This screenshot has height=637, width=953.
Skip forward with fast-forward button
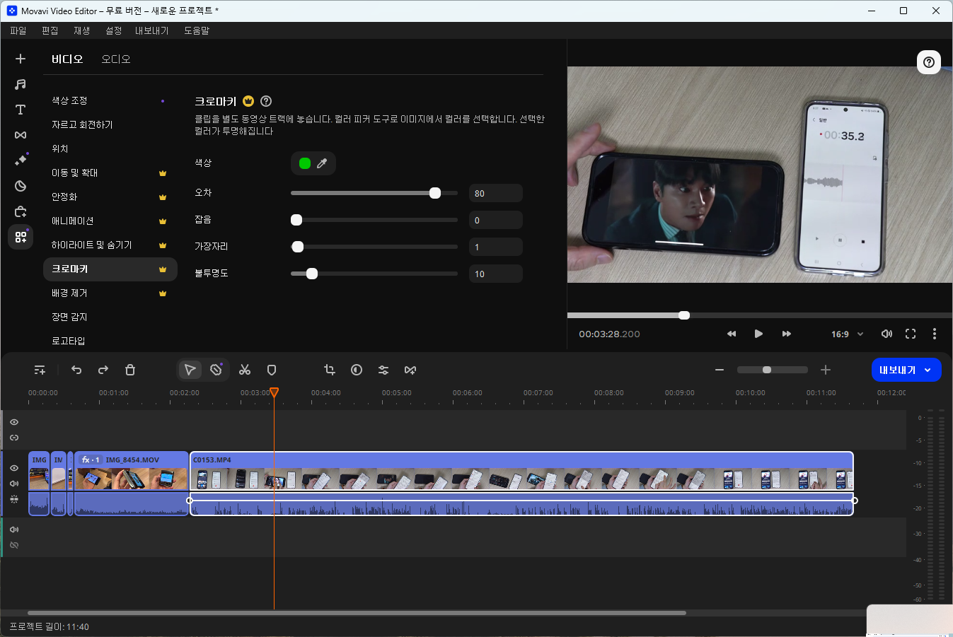(786, 334)
